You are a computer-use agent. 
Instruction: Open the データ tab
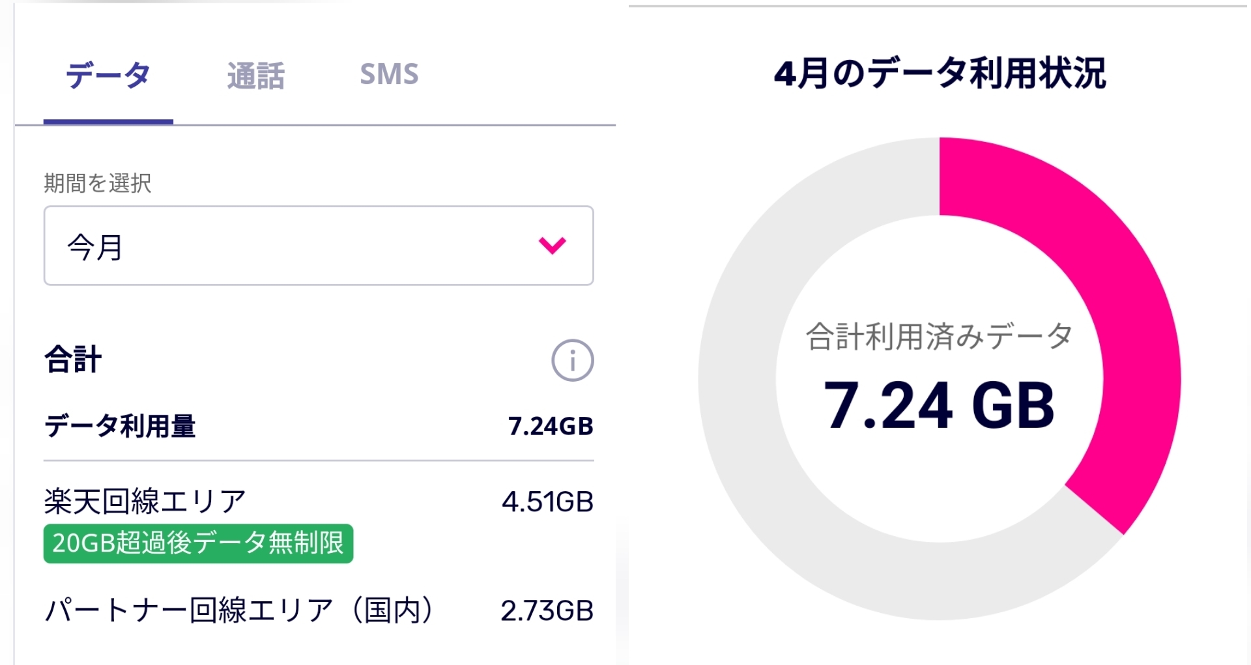pos(108,76)
